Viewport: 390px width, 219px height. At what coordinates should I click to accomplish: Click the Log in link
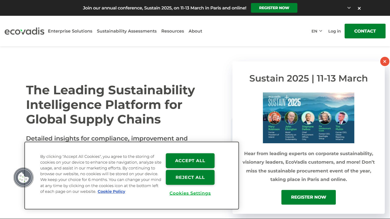[x=335, y=31]
